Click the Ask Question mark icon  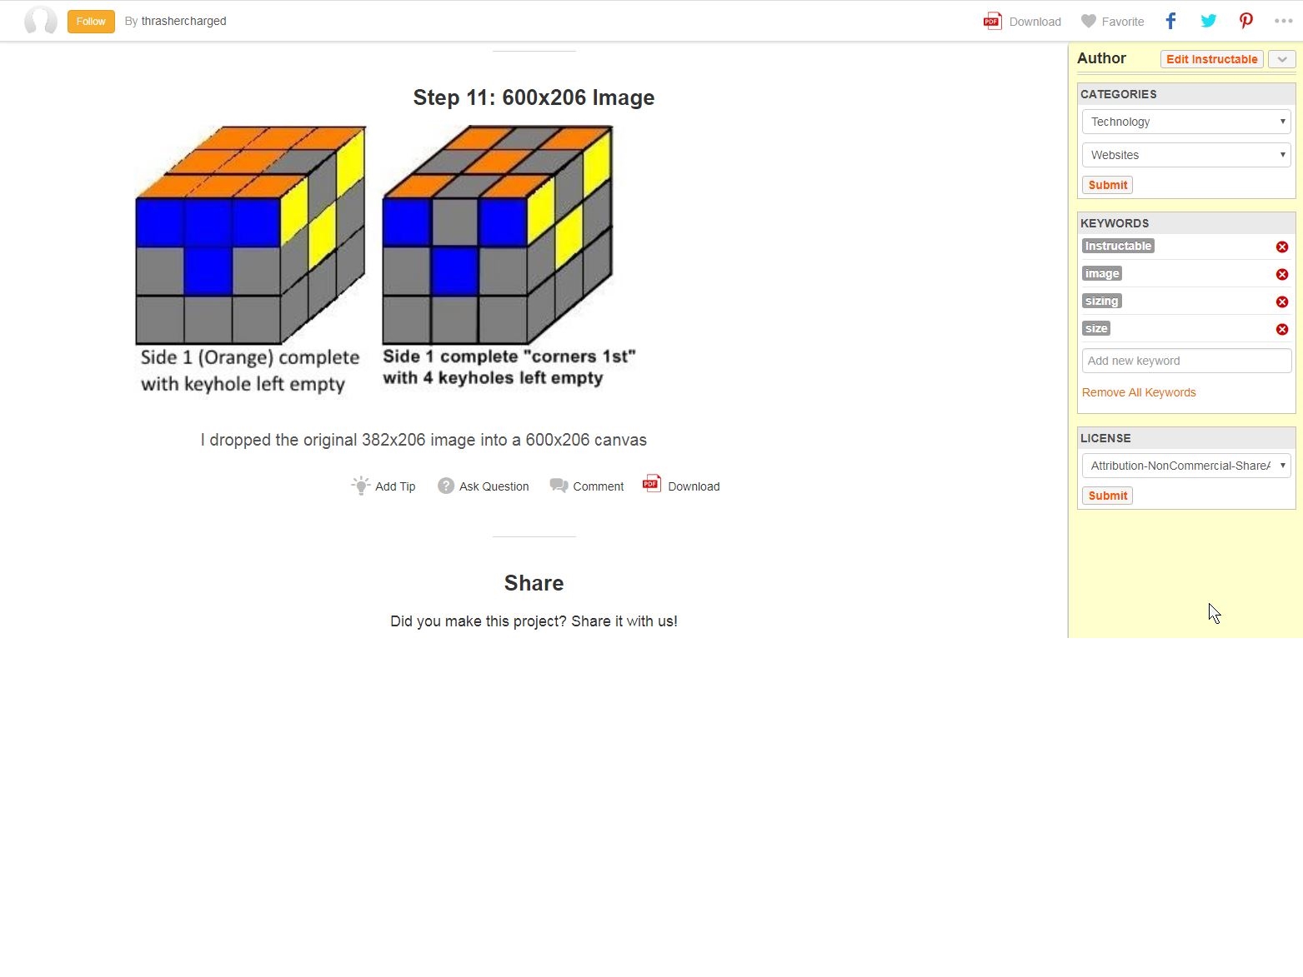point(446,486)
